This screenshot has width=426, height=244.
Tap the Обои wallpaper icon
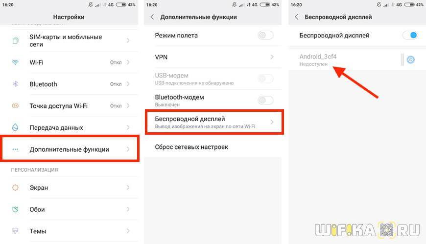15,209
